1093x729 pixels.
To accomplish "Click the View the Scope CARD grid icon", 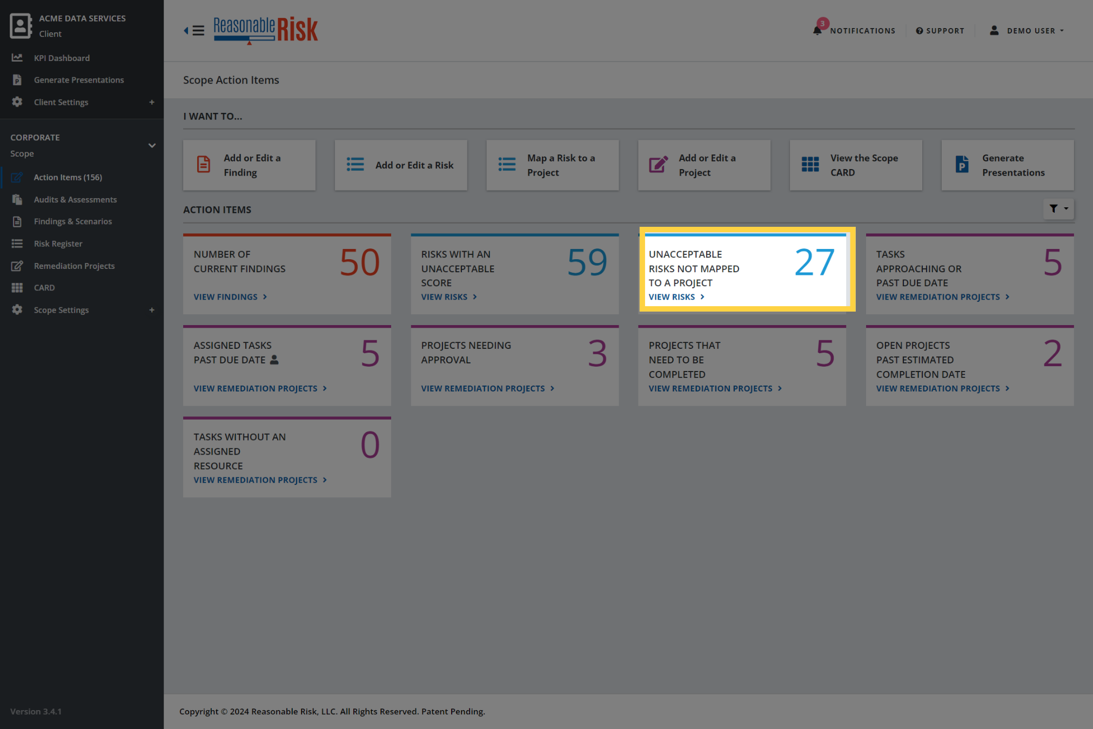I will (810, 164).
